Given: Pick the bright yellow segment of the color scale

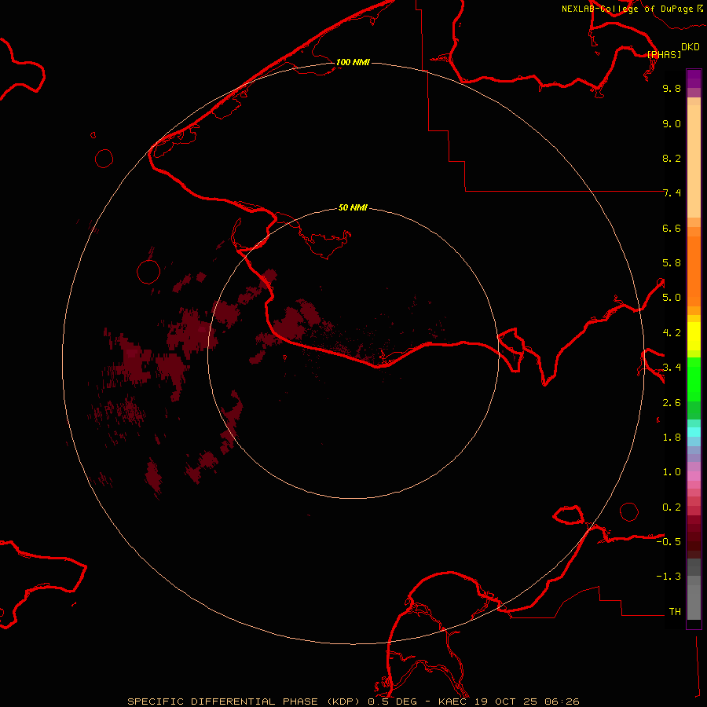Looking at the screenshot, I should point(694,336).
